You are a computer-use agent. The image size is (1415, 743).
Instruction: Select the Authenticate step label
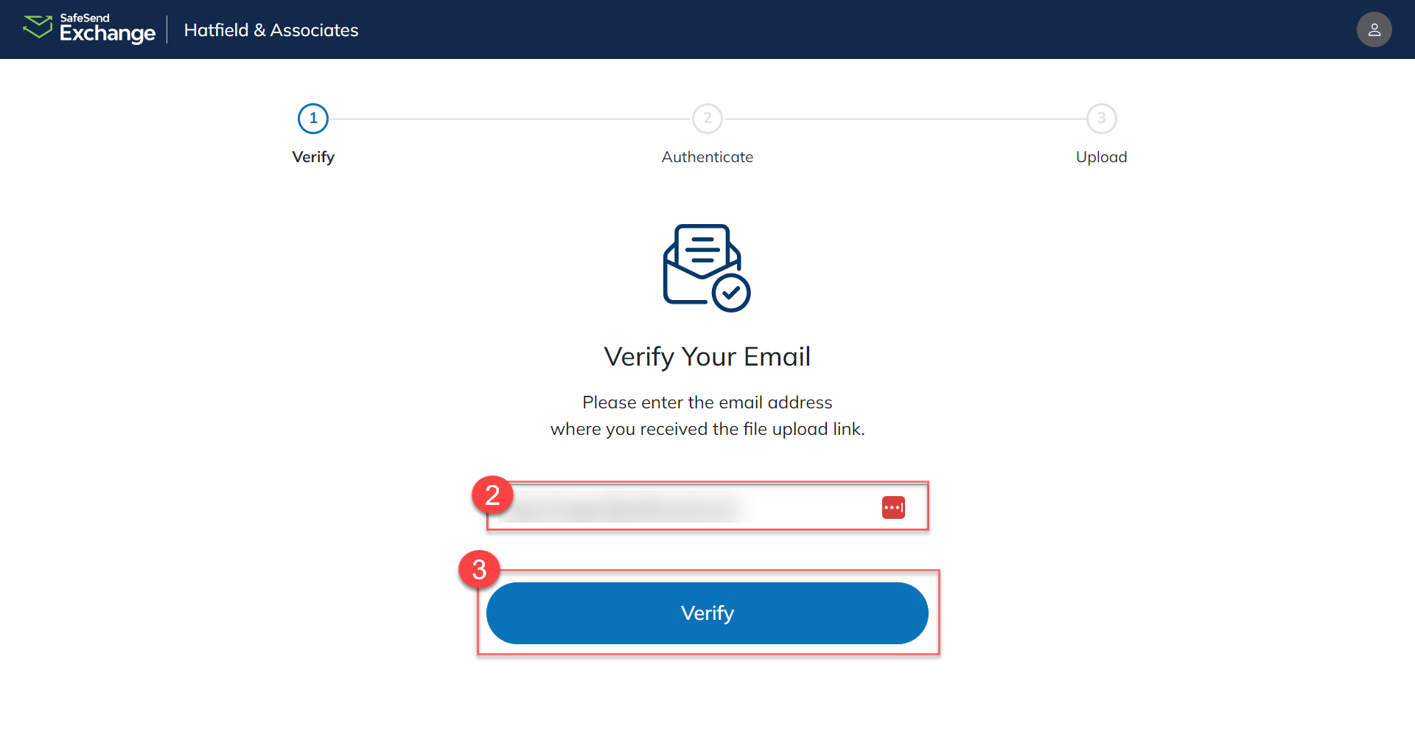point(707,156)
